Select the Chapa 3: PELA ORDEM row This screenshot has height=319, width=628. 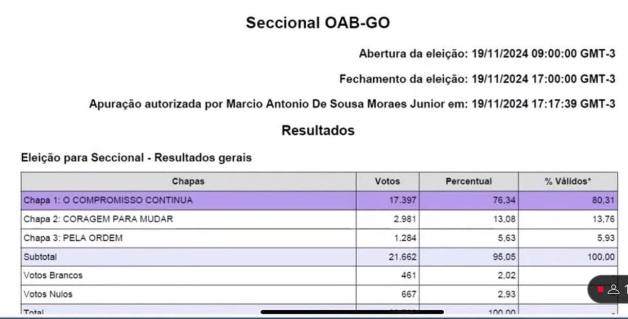(x=73, y=238)
